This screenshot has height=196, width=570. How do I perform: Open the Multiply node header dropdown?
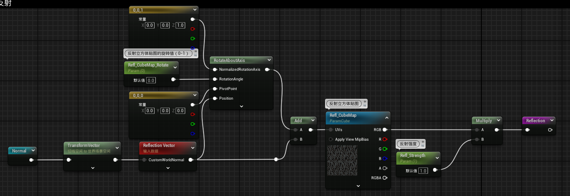(498, 121)
